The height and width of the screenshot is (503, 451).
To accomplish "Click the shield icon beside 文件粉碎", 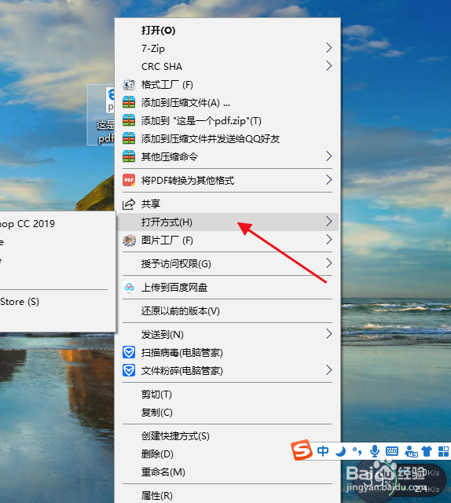I will tap(129, 370).
